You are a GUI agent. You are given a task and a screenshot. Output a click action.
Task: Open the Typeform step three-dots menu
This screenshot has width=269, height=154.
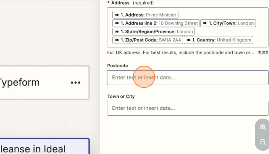[x=76, y=83]
